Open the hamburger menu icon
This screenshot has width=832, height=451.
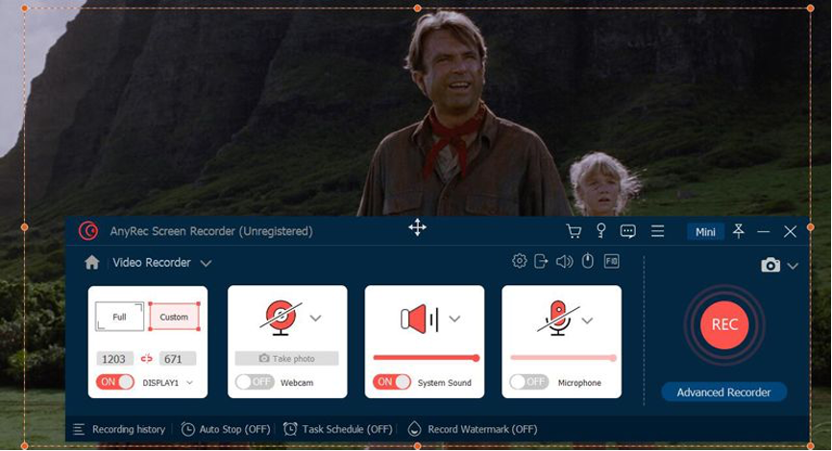click(657, 231)
